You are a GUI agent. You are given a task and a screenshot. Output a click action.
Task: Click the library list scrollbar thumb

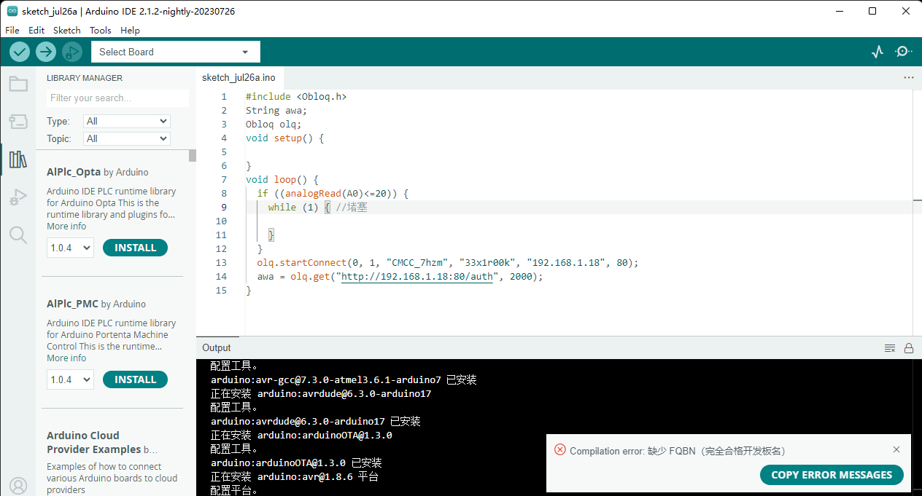tap(193, 155)
